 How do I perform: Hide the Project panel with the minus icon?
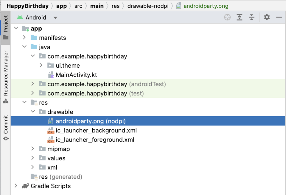click(x=279, y=17)
